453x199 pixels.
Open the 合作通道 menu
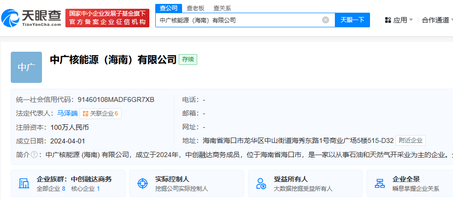435,20
